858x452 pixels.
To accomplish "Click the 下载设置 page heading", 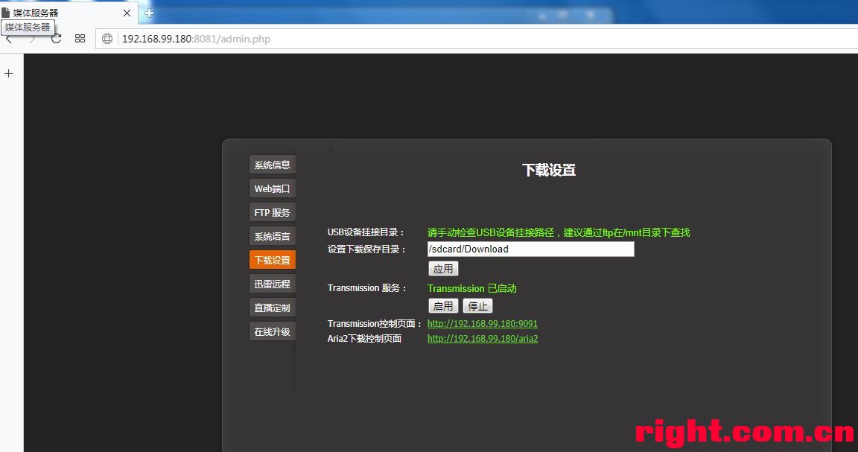I will [549, 171].
